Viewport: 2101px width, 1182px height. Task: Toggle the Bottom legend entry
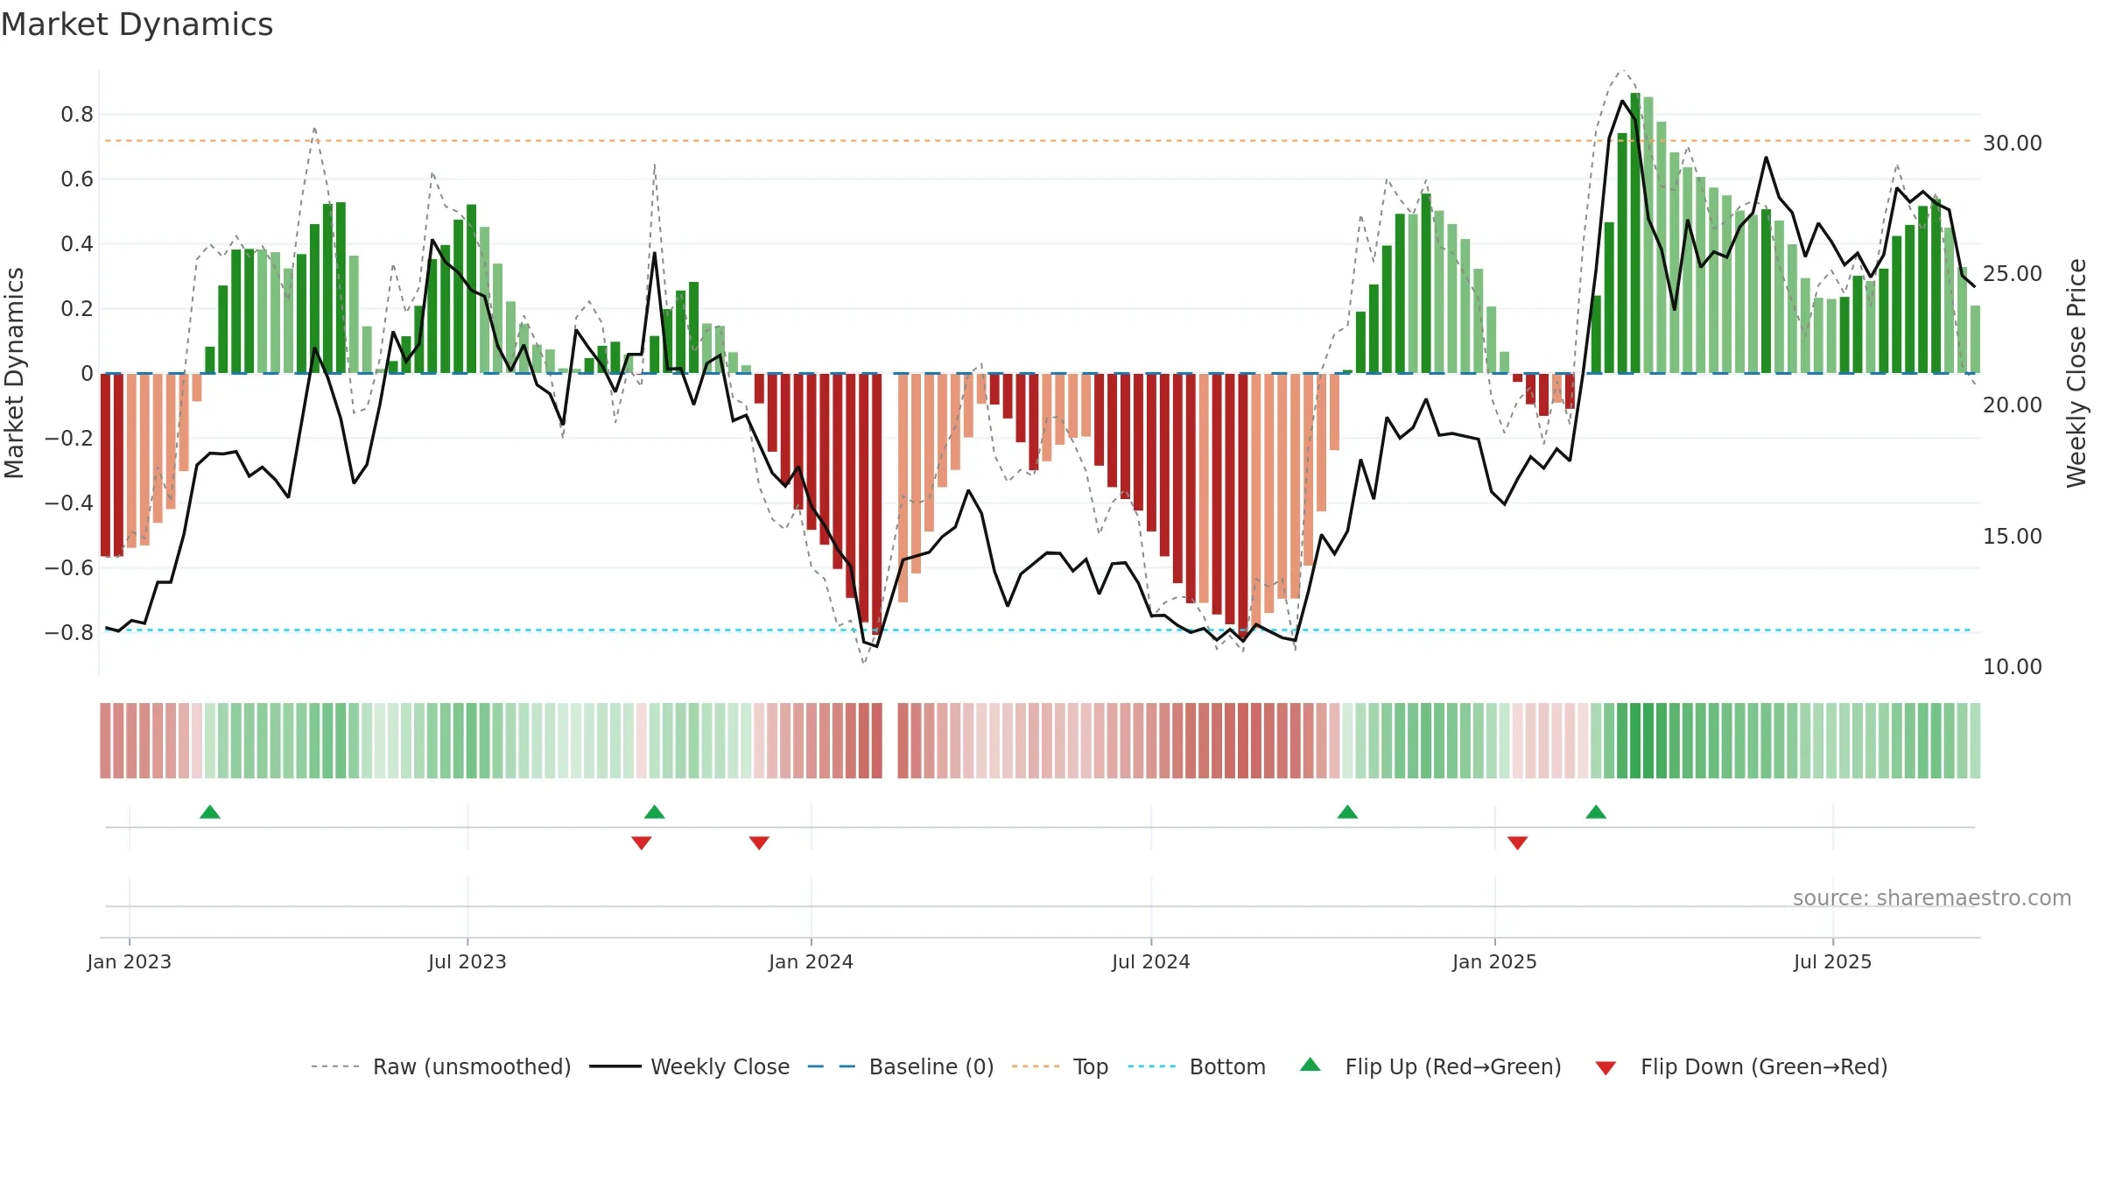click(x=1197, y=1066)
